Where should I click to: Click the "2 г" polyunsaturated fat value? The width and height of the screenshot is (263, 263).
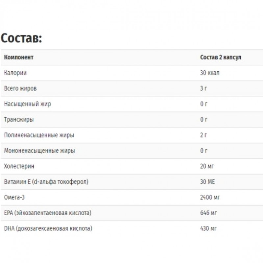(x=203, y=135)
